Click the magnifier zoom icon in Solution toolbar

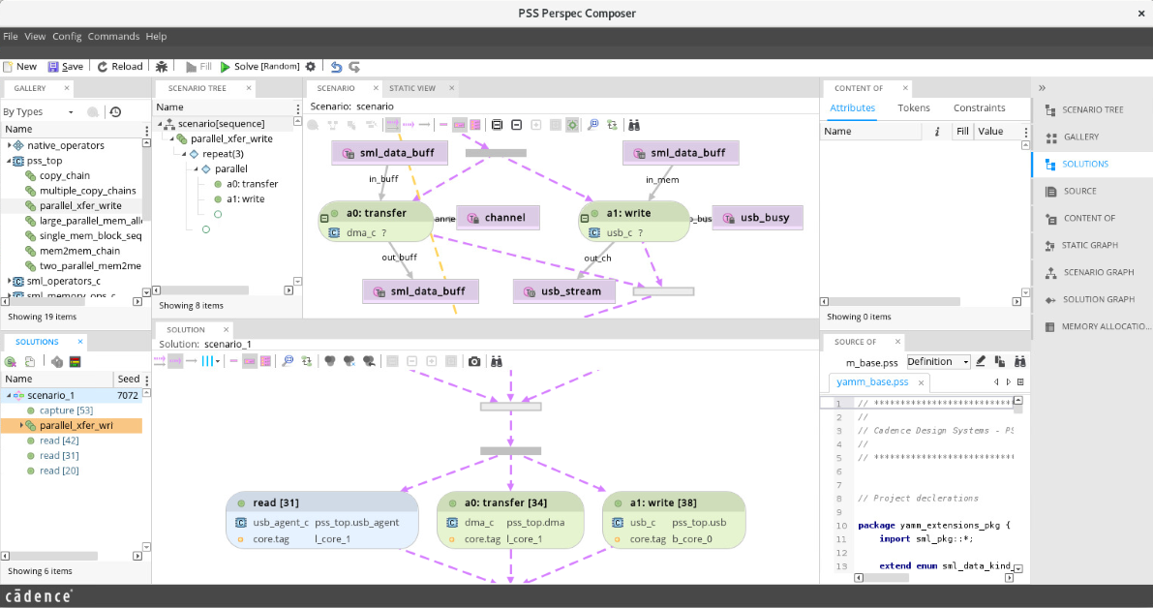[x=288, y=361]
